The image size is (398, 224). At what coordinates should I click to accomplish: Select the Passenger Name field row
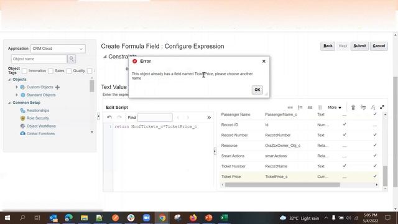[299, 114]
